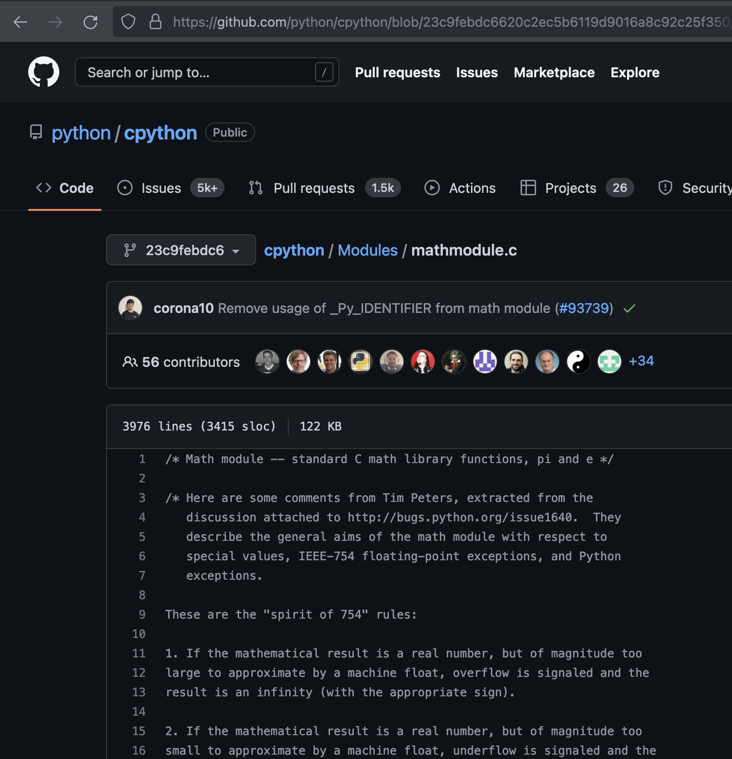Screen dimensions: 732x759
Task: Click the mathmodule.c filename text
Action: point(464,250)
